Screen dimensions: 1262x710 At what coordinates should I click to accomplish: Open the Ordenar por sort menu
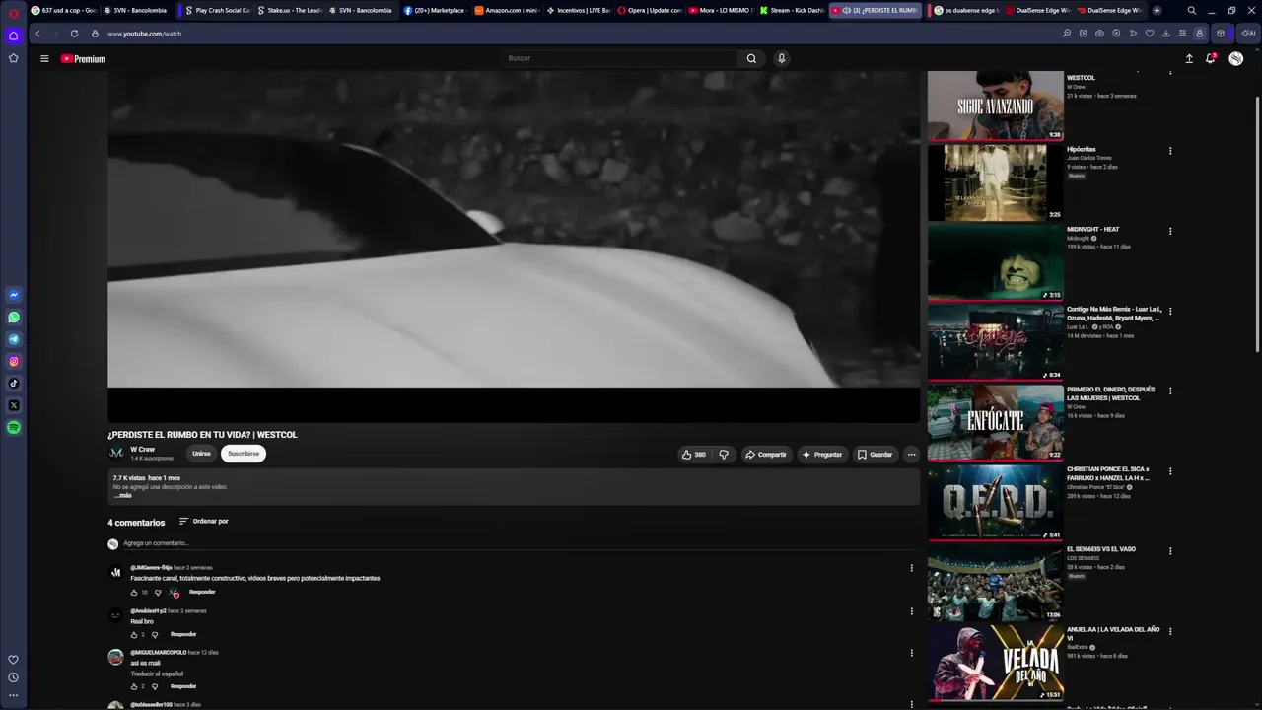[x=204, y=522]
